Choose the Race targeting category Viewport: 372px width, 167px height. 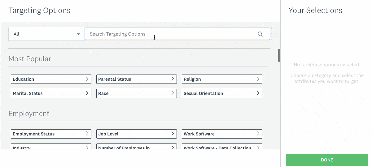(136, 93)
